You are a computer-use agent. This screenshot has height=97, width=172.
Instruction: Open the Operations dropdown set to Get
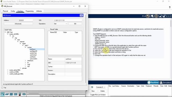(x=60, y=24)
